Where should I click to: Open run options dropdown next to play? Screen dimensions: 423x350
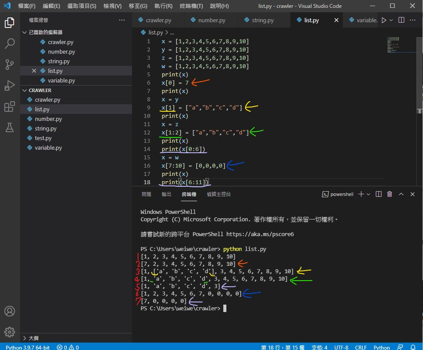point(391,20)
